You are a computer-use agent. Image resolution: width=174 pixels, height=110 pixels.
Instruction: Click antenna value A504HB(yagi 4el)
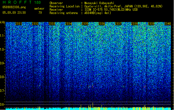pos(98,13)
